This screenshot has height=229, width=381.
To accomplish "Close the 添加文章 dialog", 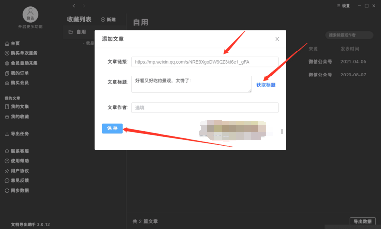I will 277,39.
